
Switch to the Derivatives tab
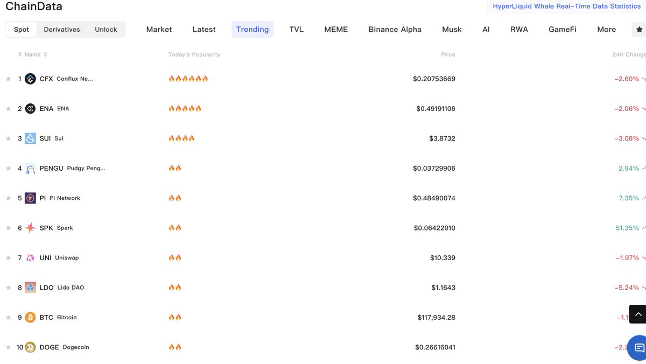click(x=62, y=30)
